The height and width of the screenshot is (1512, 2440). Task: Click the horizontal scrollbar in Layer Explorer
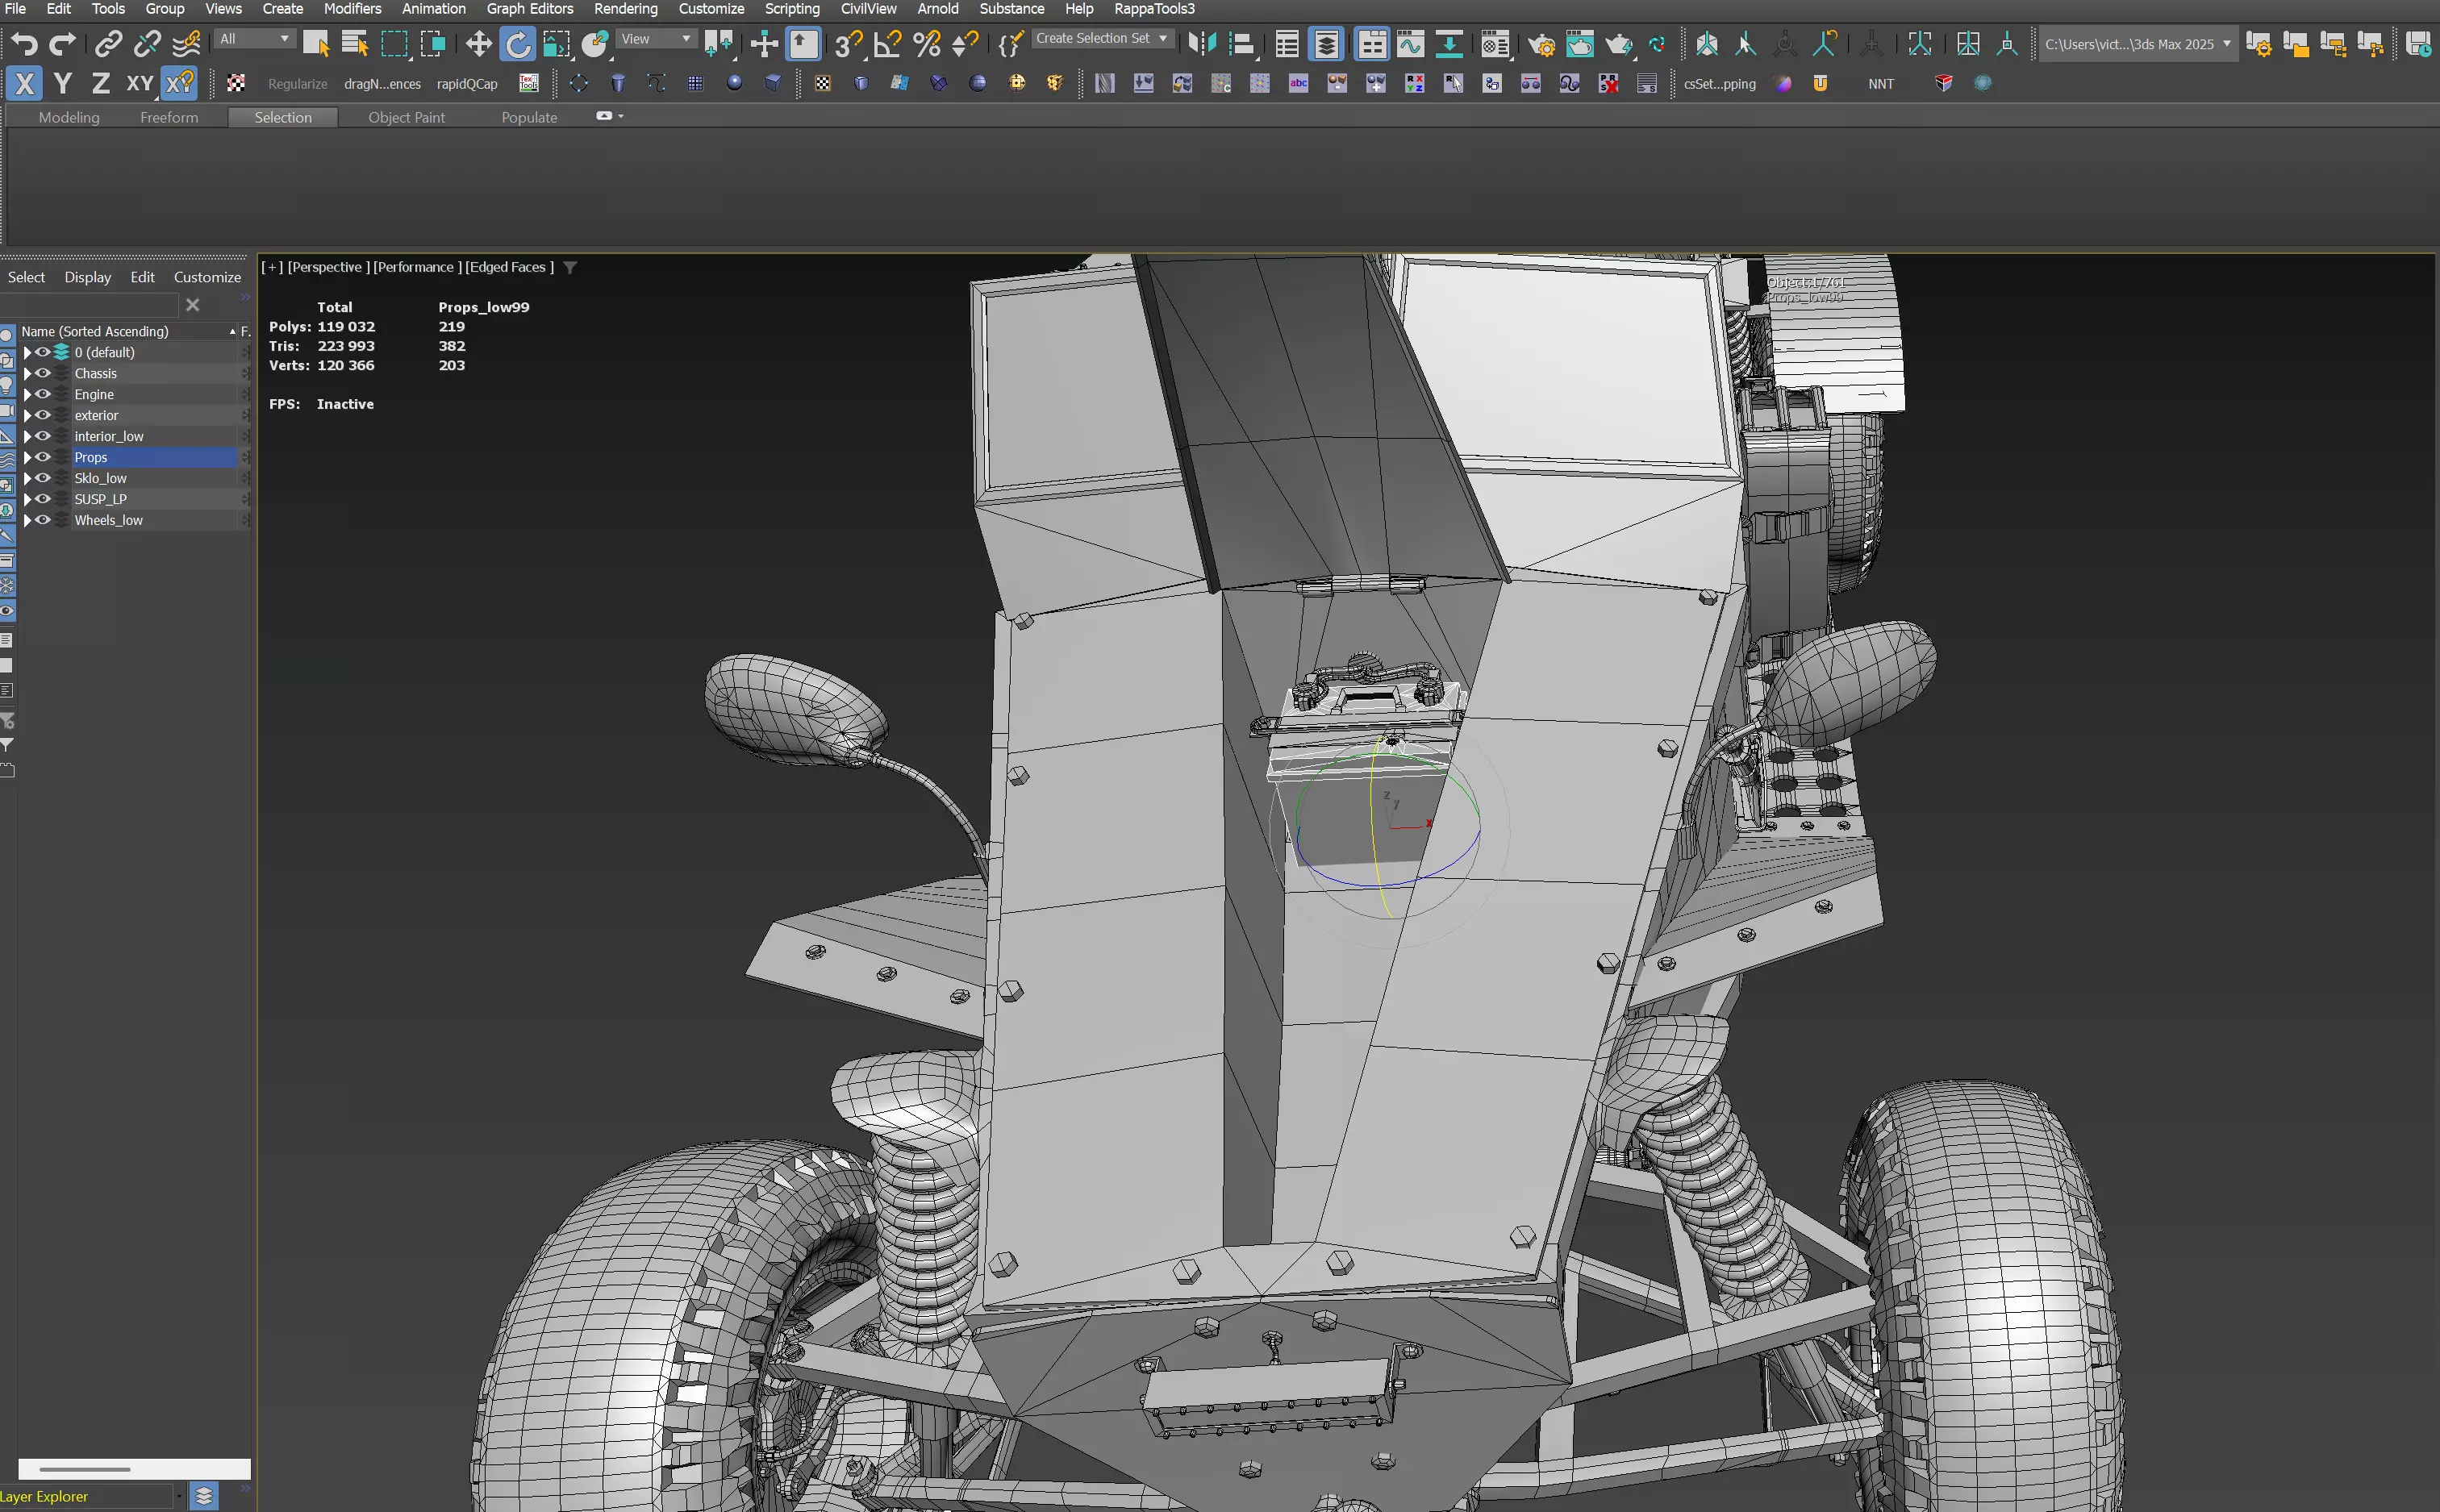134,1469
